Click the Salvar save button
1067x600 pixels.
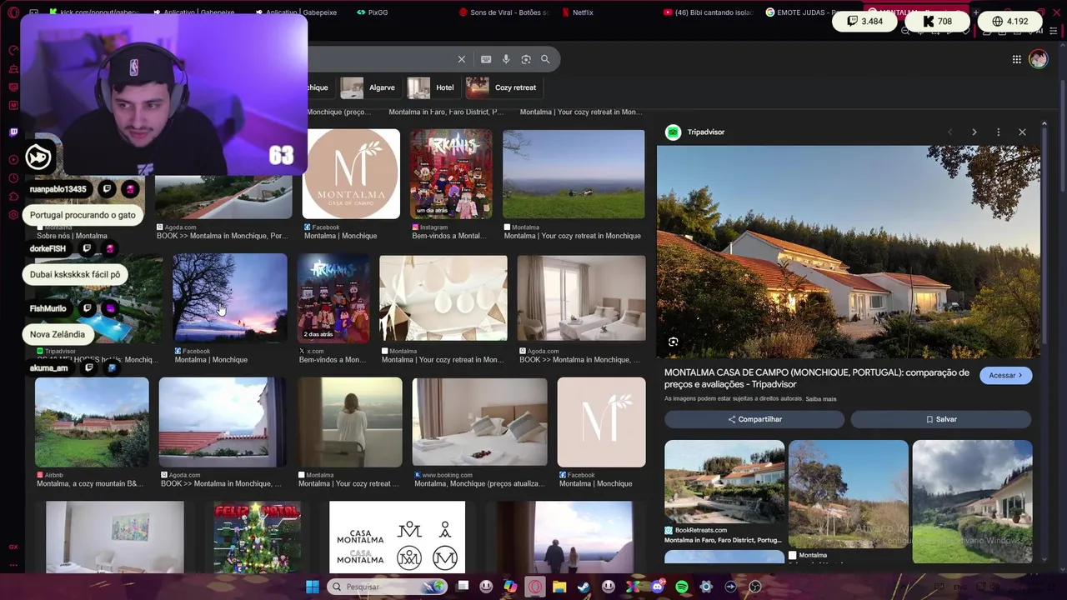pyautogui.click(x=941, y=419)
